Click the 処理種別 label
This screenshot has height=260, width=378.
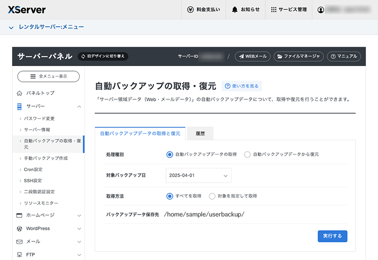click(x=115, y=155)
